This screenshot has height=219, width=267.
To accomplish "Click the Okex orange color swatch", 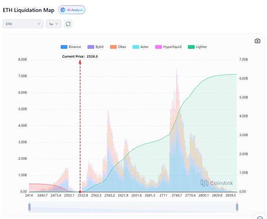I will click(113, 47).
